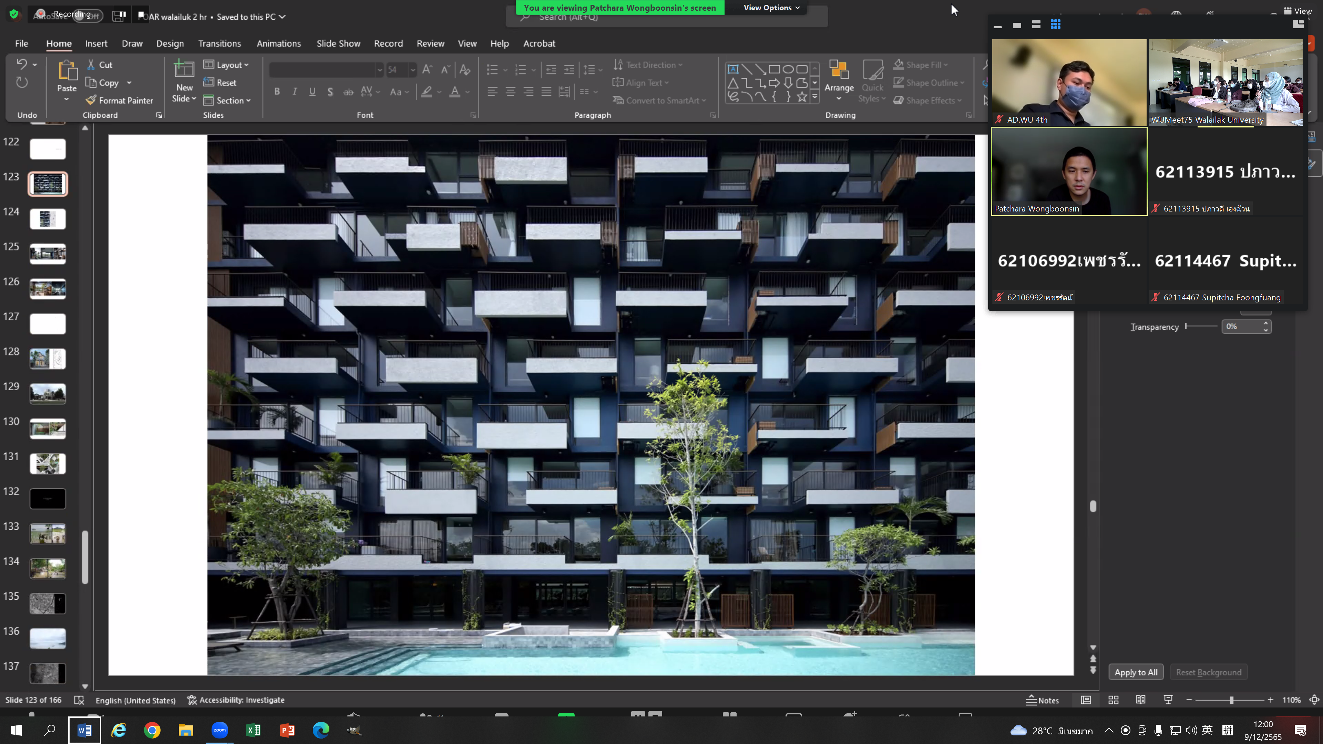This screenshot has width=1323, height=744.
Task: Open the Section dropdown
Action: pyautogui.click(x=227, y=100)
